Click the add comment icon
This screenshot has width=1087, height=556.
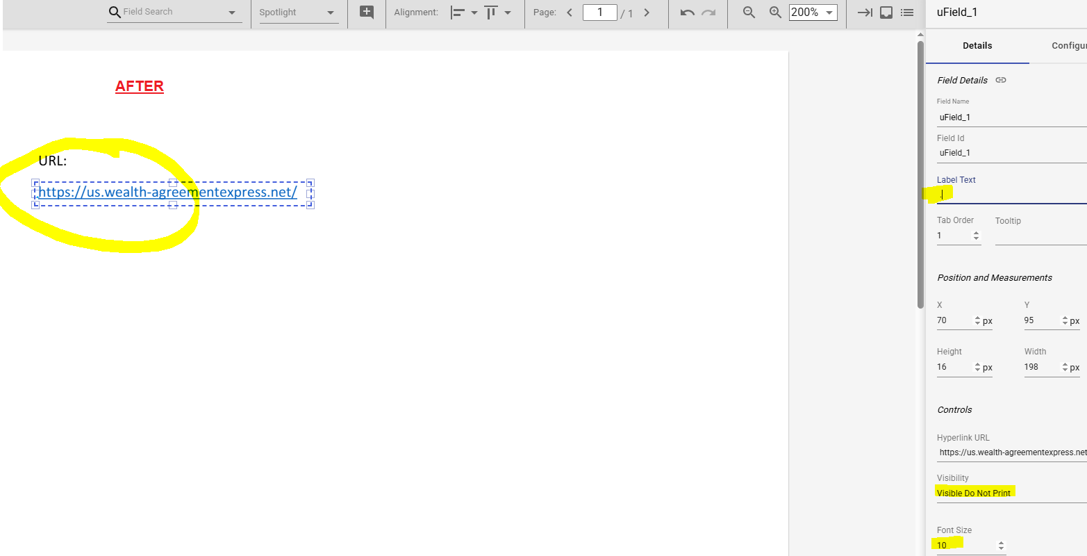(x=367, y=12)
